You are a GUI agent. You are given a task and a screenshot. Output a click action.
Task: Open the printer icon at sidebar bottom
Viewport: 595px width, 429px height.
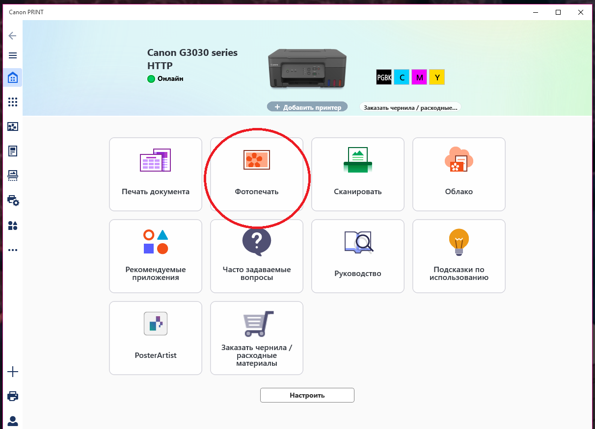tap(13, 396)
